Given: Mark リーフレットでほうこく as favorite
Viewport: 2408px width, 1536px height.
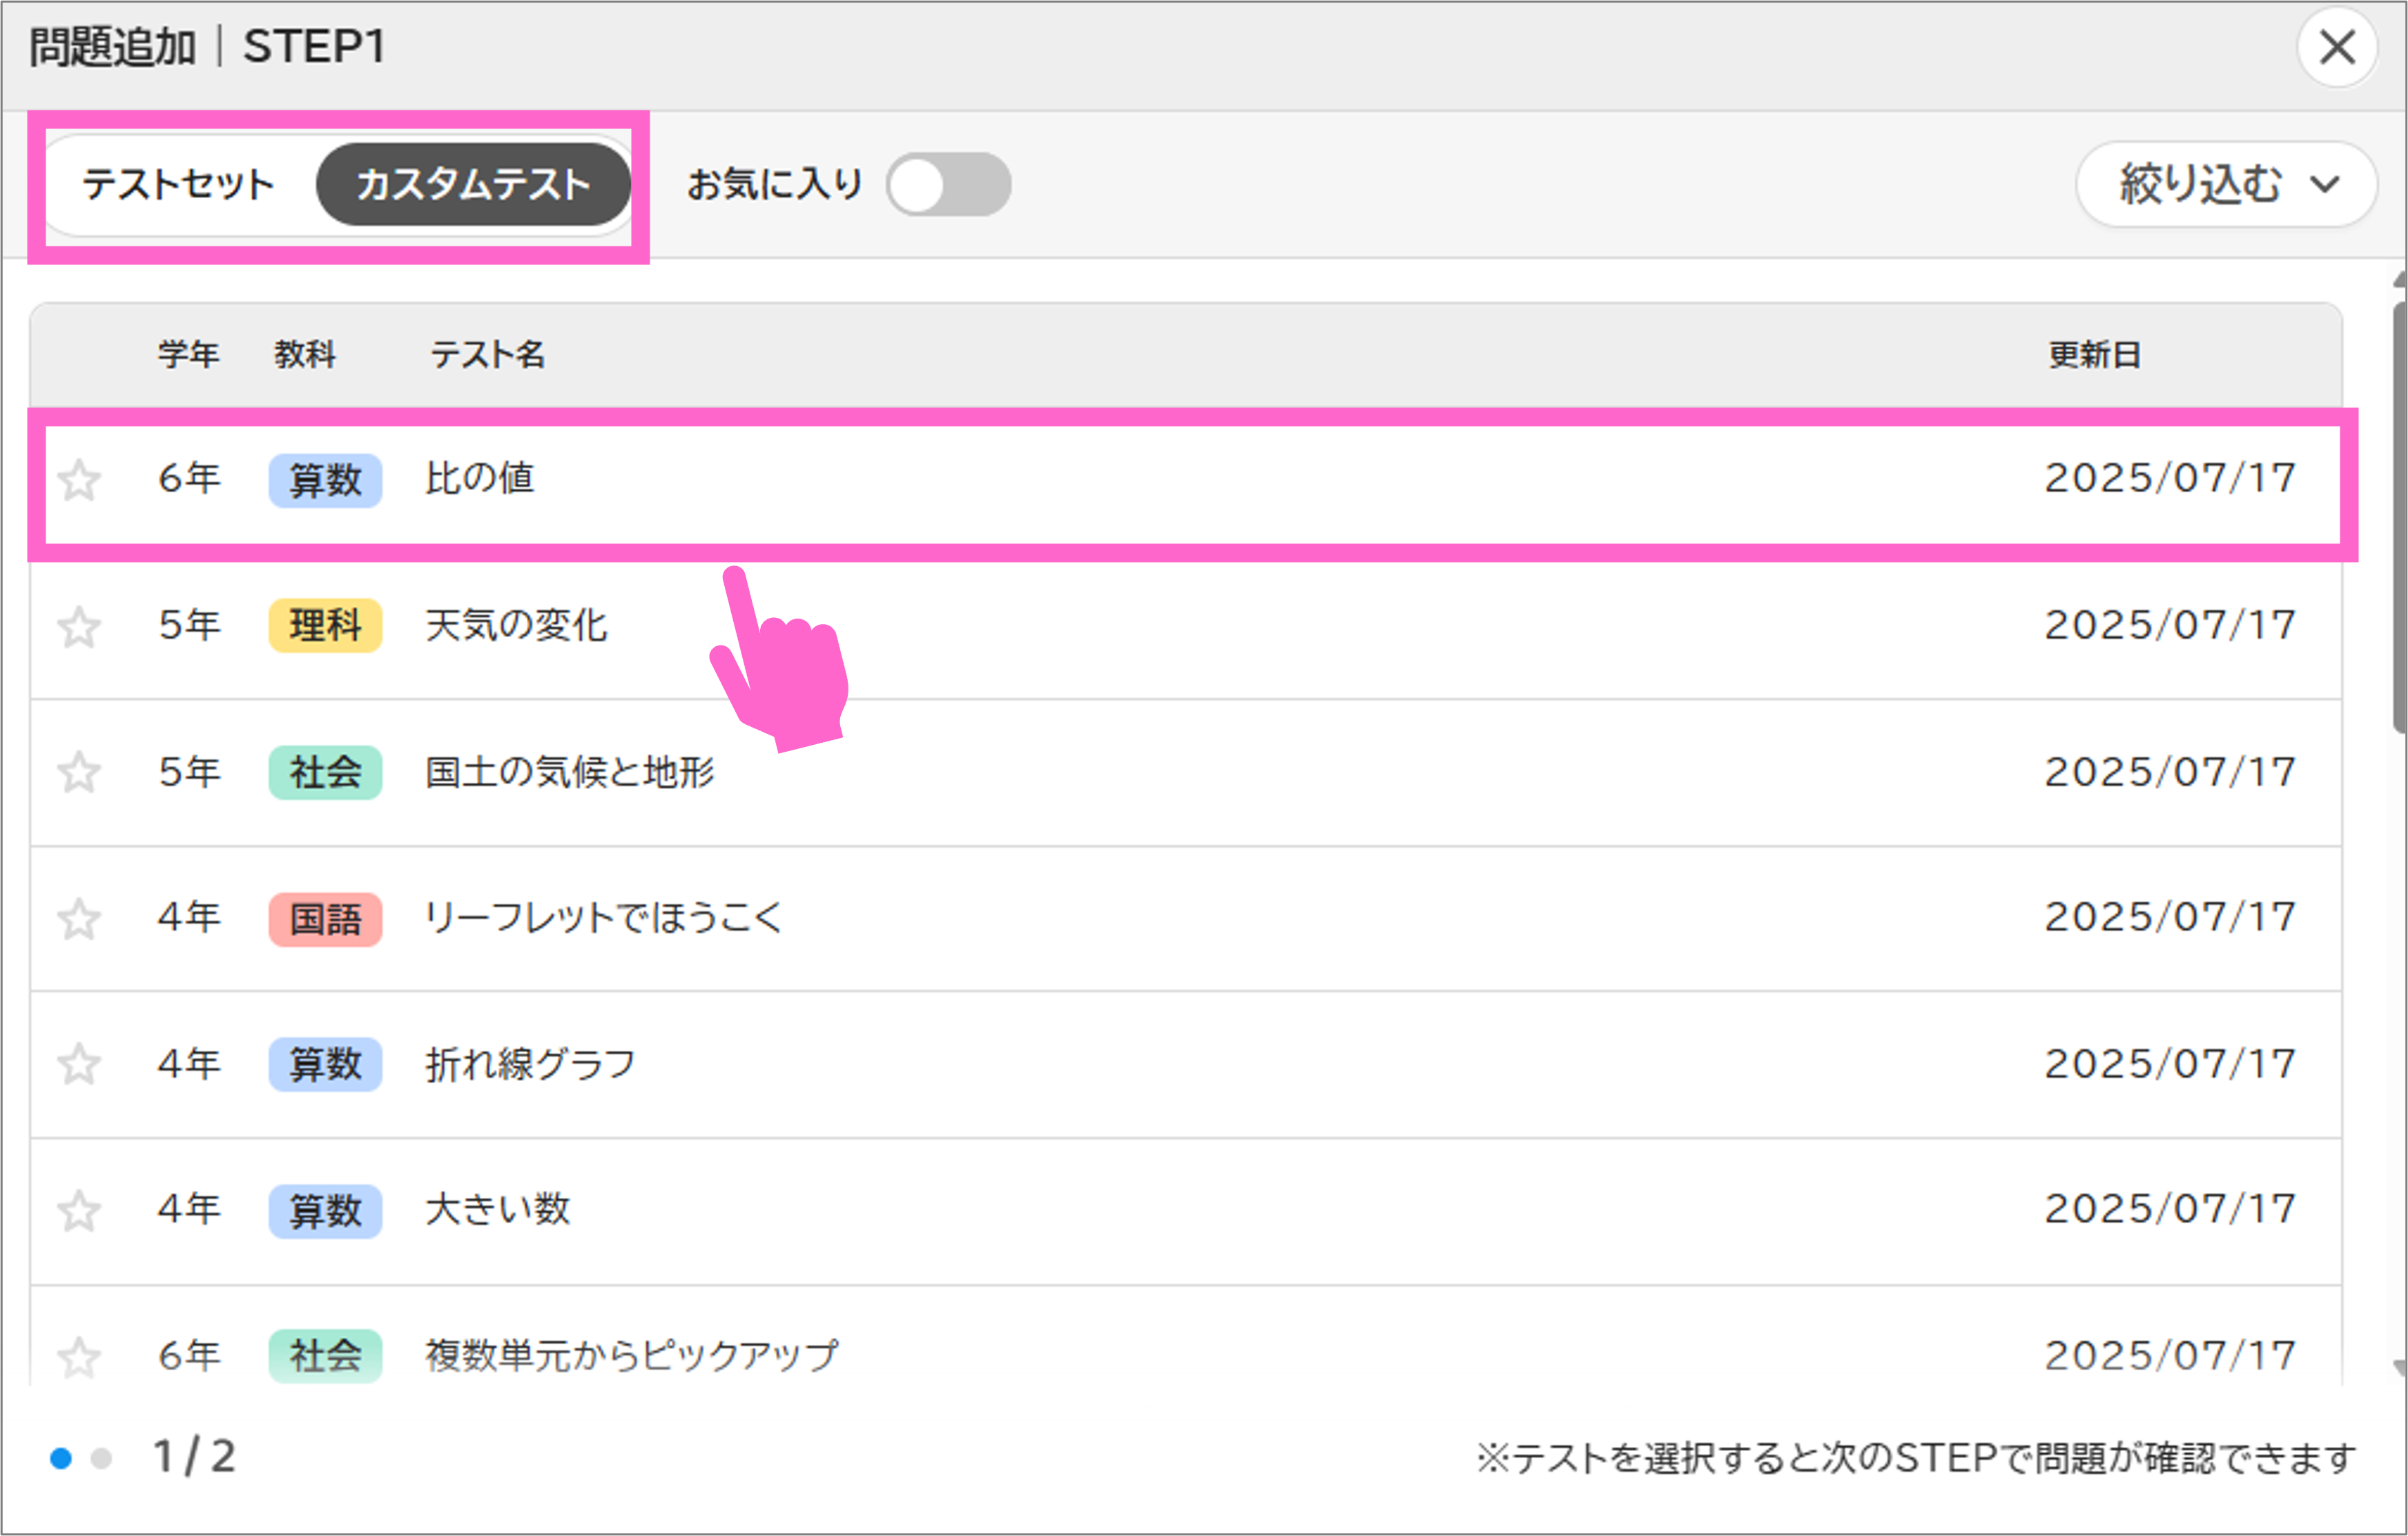Looking at the screenshot, I should [x=79, y=918].
